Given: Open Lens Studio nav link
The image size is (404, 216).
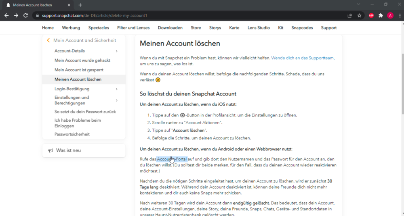Looking at the screenshot, I should pyautogui.click(x=259, y=28).
